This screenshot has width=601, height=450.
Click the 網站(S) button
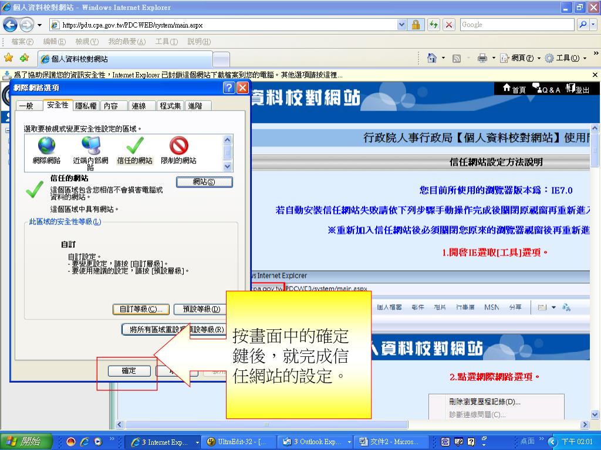(x=204, y=182)
